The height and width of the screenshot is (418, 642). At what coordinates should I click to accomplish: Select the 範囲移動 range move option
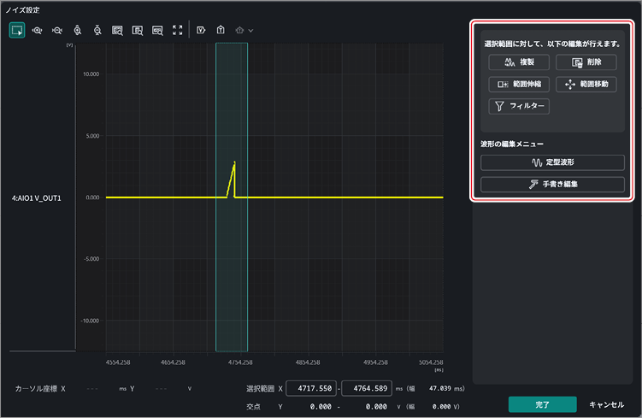tap(586, 85)
